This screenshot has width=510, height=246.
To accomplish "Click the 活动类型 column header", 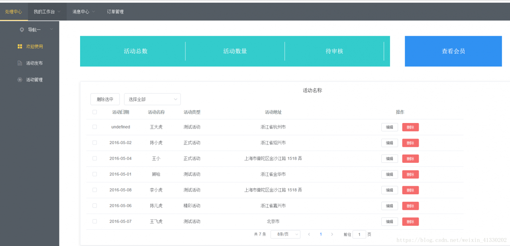I will (x=192, y=112).
